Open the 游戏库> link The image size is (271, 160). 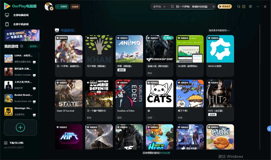coord(34,46)
